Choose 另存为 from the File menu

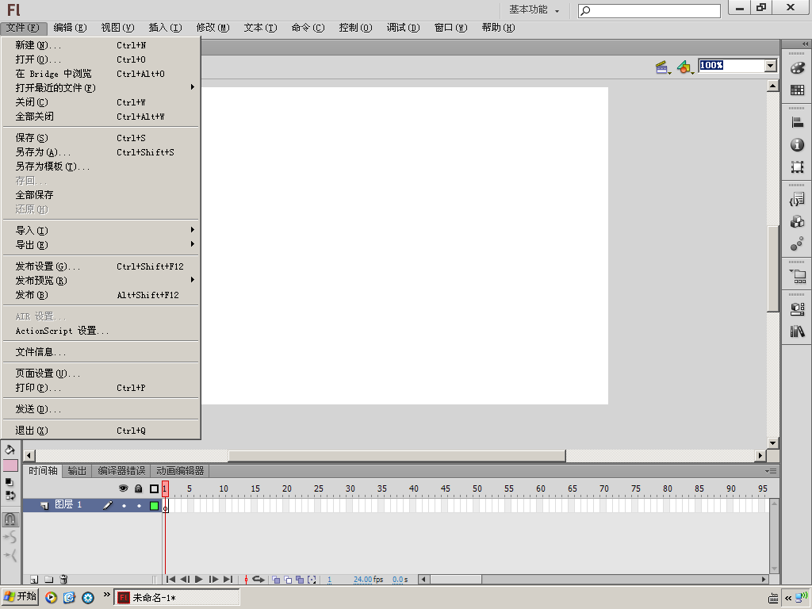[x=101, y=152]
